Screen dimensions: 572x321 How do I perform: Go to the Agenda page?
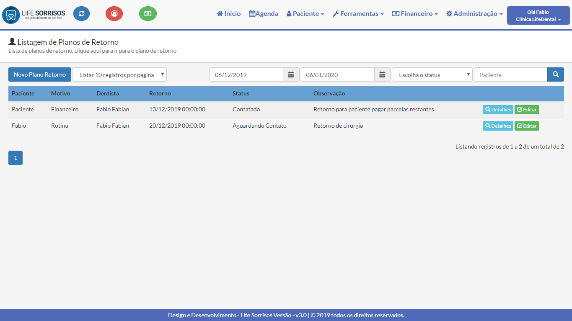pyautogui.click(x=264, y=14)
